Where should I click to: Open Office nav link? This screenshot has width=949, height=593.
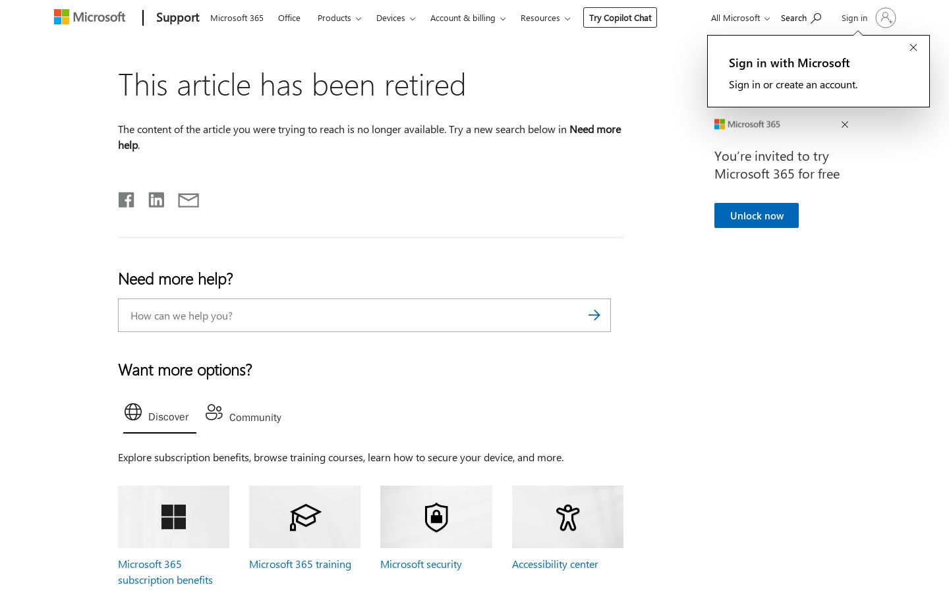(x=289, y=18)
